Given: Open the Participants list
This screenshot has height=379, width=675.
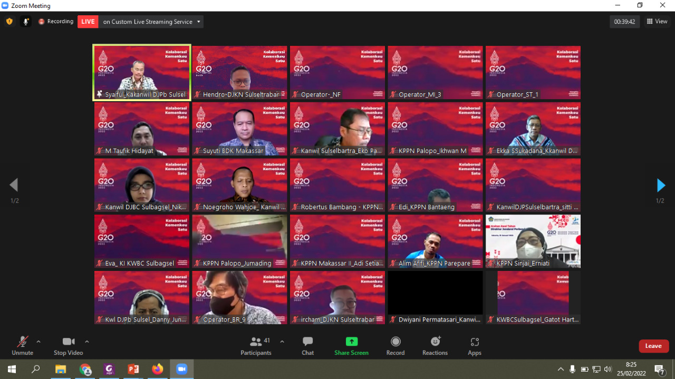Looking at the screenshot, I should click(256, 346).
